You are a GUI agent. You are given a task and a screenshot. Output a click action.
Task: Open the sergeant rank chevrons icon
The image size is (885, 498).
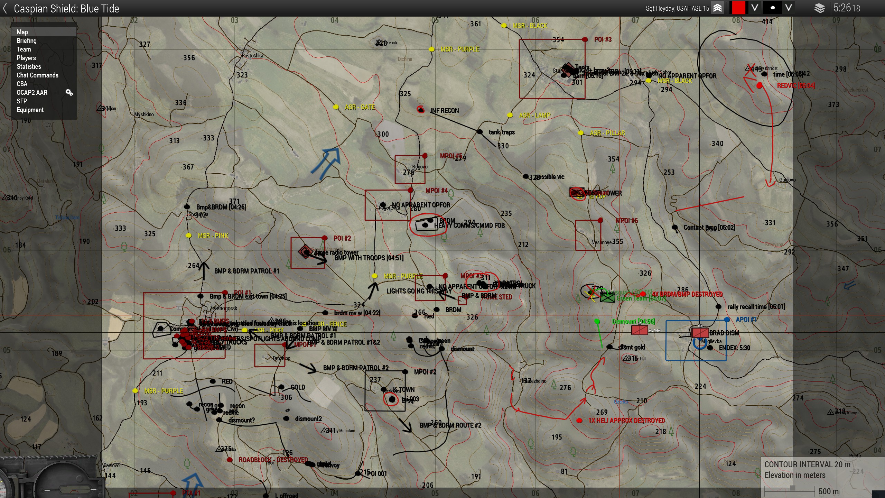tap(717, 8)
